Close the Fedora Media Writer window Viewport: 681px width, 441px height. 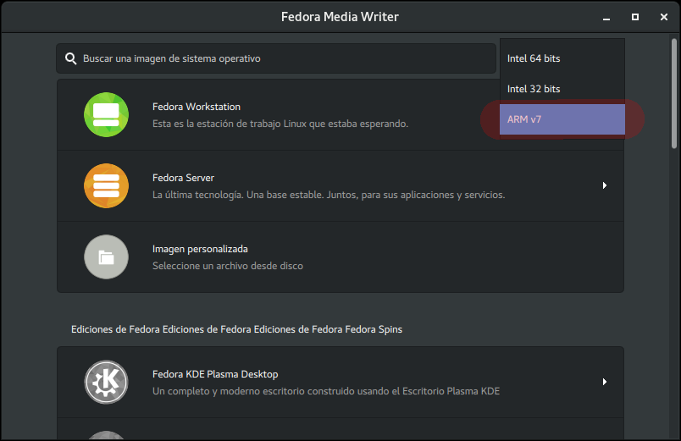tap(663, 17)
